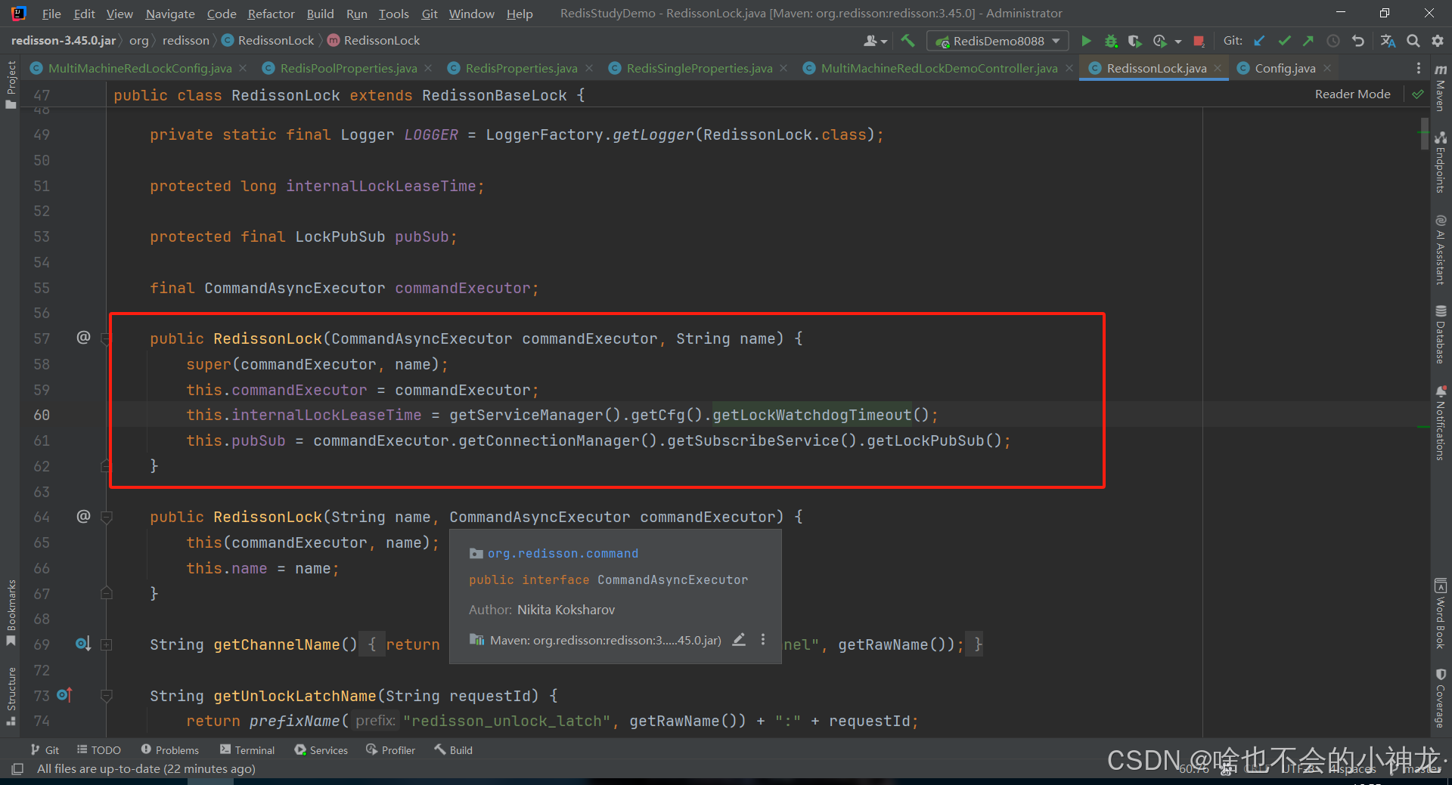Click the @ gutter icon on line 57
Image resolution: width=1452 pixels, height=785 pixels.
click(83, 338)
